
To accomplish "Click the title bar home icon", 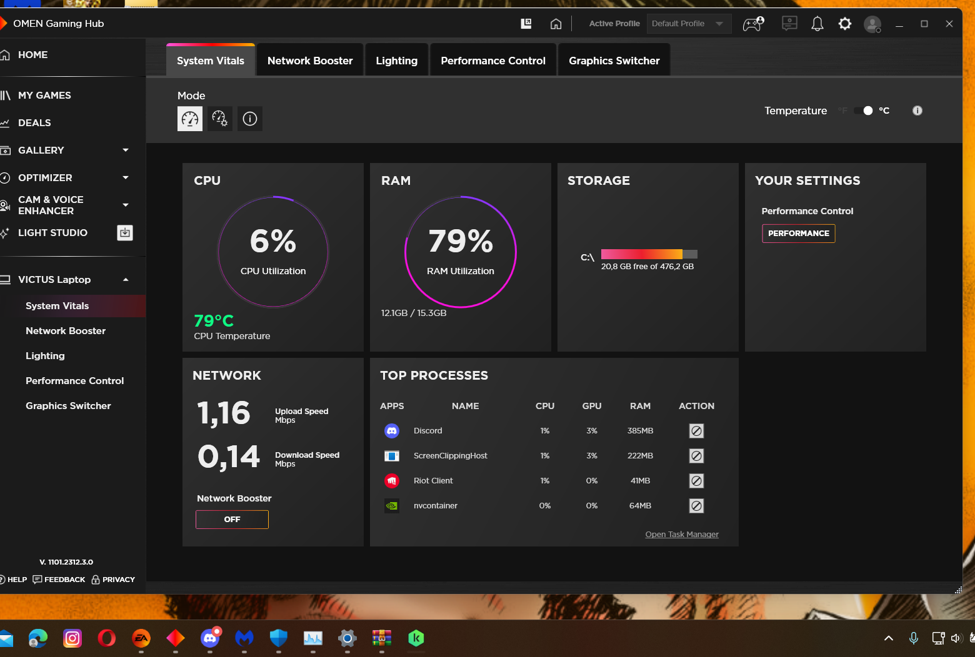I will point(556,24).
